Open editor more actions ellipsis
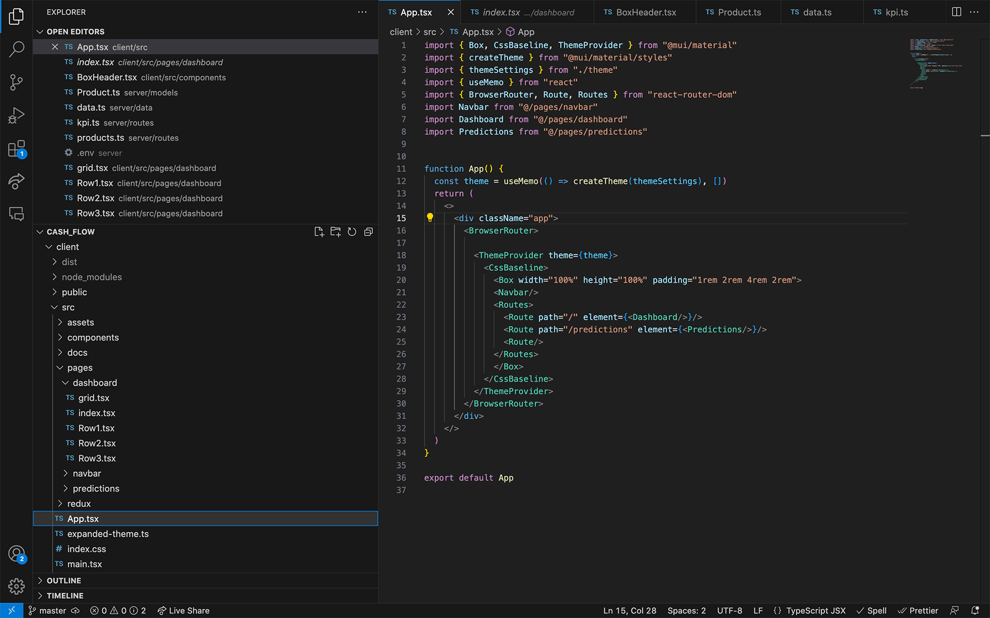Screen dimensions: 990x618 click(974, 12)
